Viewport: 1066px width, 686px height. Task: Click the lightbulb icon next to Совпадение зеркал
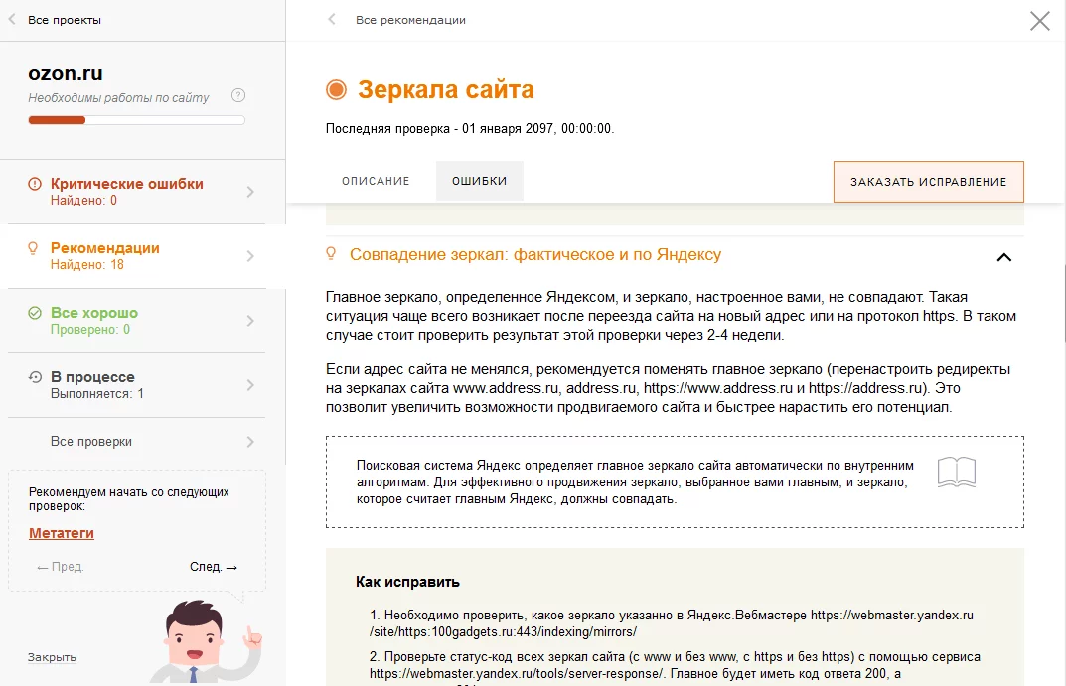(331, 254)
